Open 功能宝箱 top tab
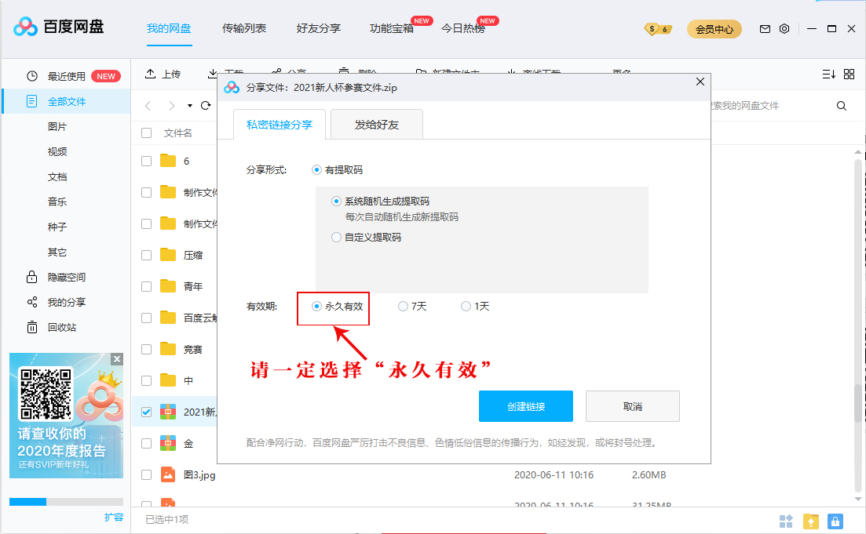This screenshot has width=866, height=534. [x=392, y=28]
